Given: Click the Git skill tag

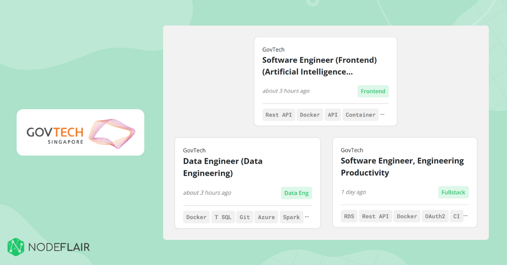Looking at the screenshot, I should [245, 217].
